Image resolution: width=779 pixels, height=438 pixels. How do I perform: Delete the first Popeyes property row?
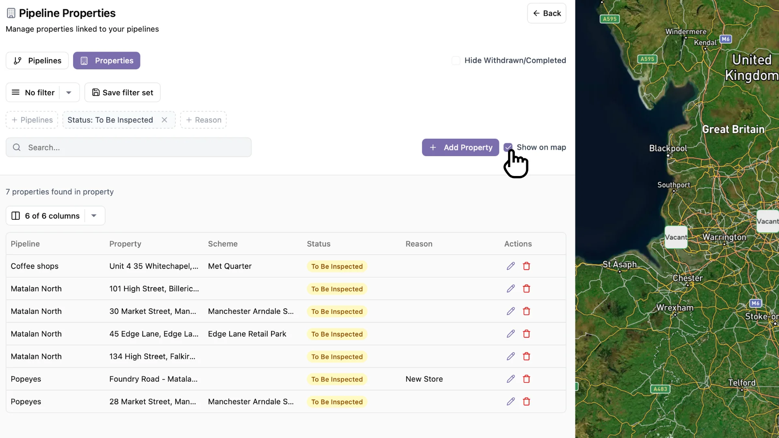pyautogui.click(x=526, y=379)
